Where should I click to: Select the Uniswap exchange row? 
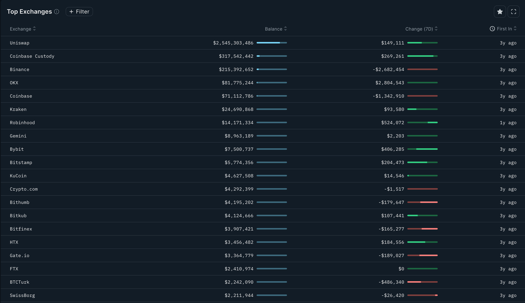pos(20,43)
